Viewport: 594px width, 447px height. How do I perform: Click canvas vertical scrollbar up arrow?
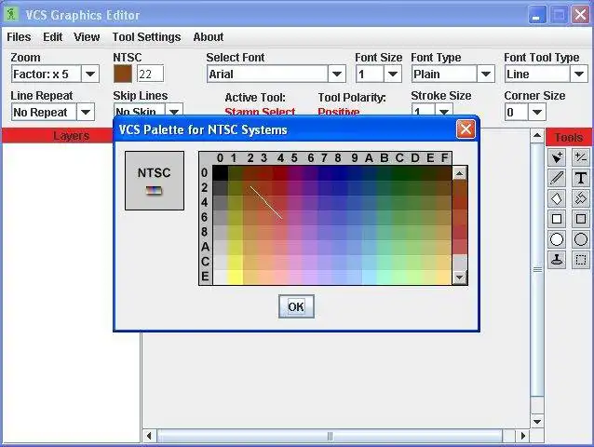pyautogui.click(x=537, y=135)
